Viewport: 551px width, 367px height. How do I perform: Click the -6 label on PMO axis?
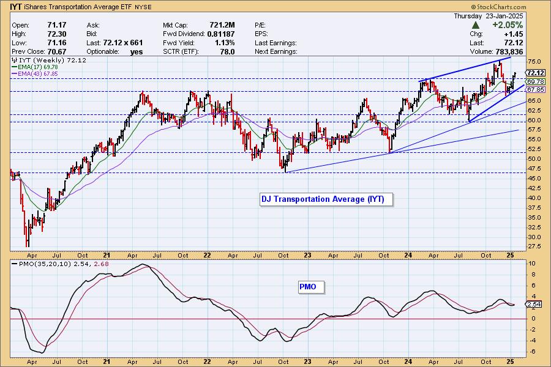click(x=533, y=352)
